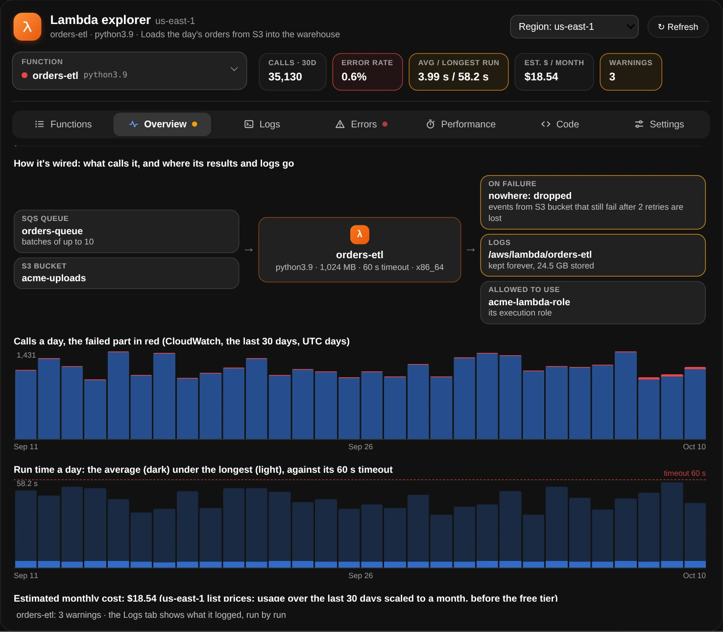Screen dimensions: 723x632
Task: Select the Code tab
Action: click(x=560, y=124)
